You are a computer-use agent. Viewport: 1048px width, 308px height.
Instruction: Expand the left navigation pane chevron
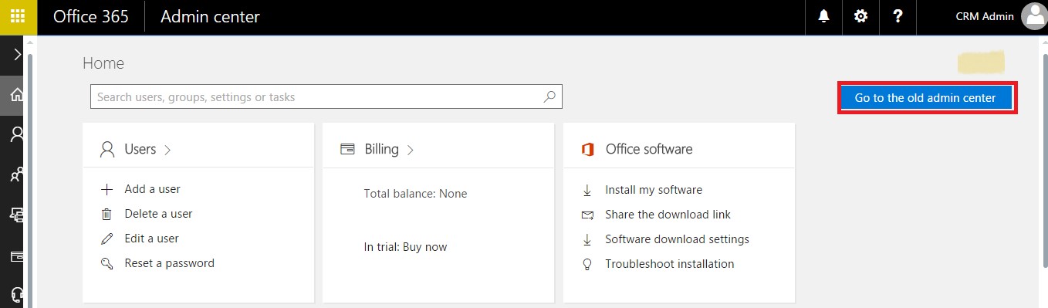(x=17, y=54)
